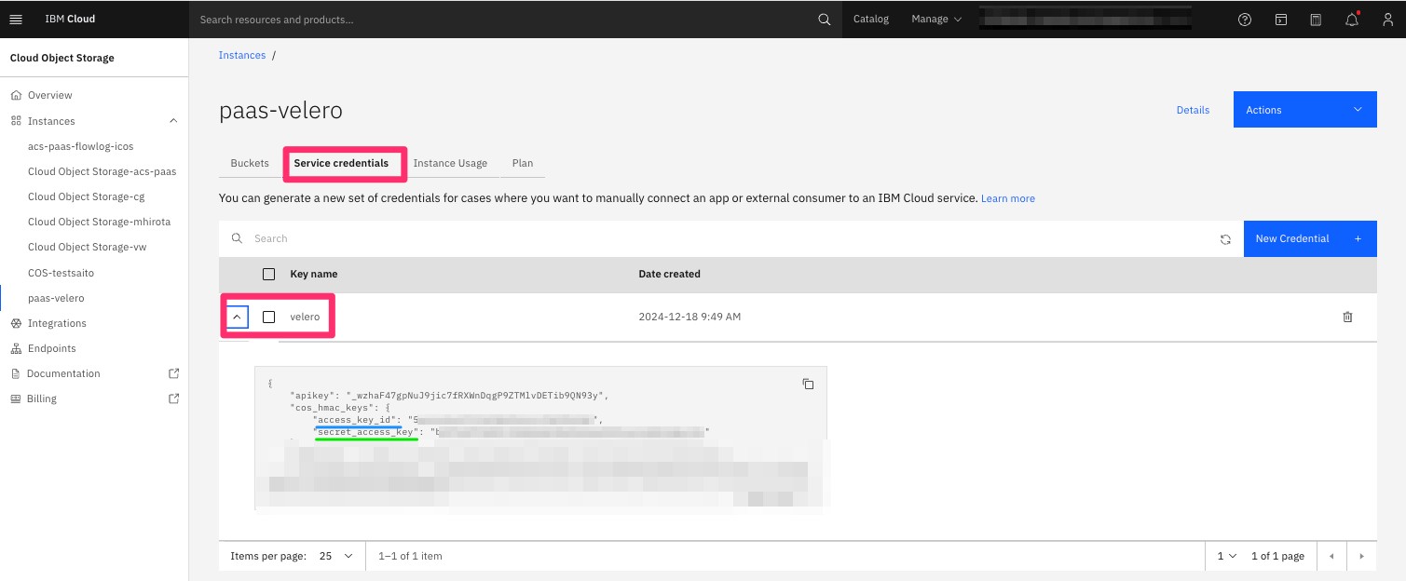The height and width of the screenshot is (581, 1406).
Task: Copy the credential JSON to clipboard
Action: (808, 384)
